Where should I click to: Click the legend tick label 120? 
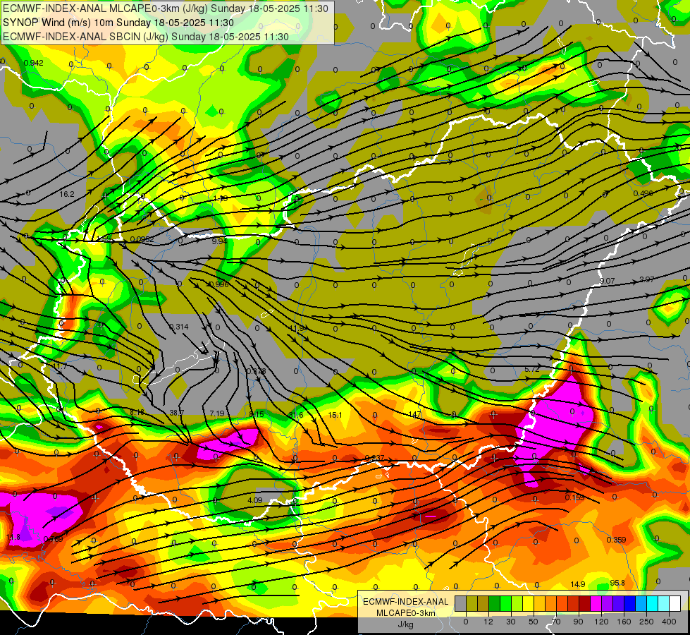tap(601, 622)
